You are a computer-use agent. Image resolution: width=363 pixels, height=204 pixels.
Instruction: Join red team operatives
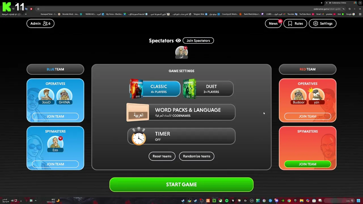(307, 116)
